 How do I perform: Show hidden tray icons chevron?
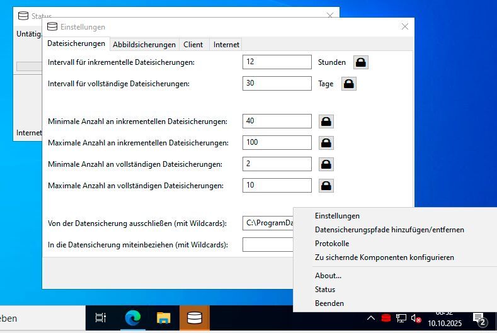pos(371,318)
